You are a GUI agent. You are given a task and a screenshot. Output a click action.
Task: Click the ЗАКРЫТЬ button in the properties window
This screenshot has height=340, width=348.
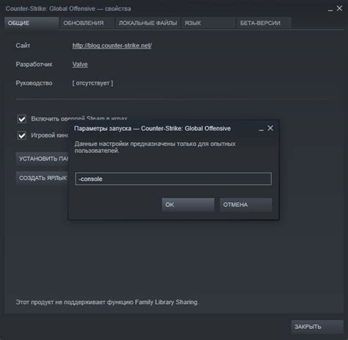point(317,327)
